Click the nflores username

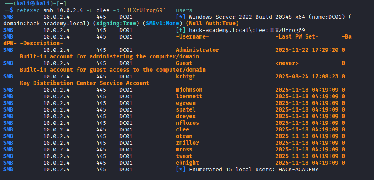pyautogui.click(x=187, y=123)
